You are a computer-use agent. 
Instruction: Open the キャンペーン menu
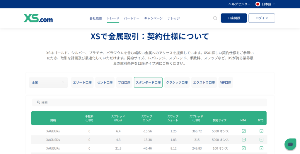coord(154,18)
